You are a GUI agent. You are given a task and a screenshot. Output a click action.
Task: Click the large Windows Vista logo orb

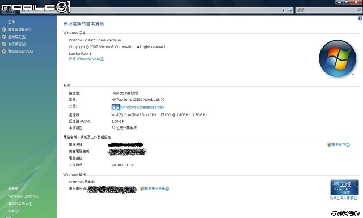click(x=337, y=58)
